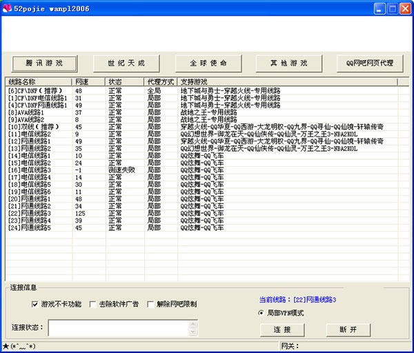
Task: Sort by 网速 column header
Action: (x=89, y=82)
